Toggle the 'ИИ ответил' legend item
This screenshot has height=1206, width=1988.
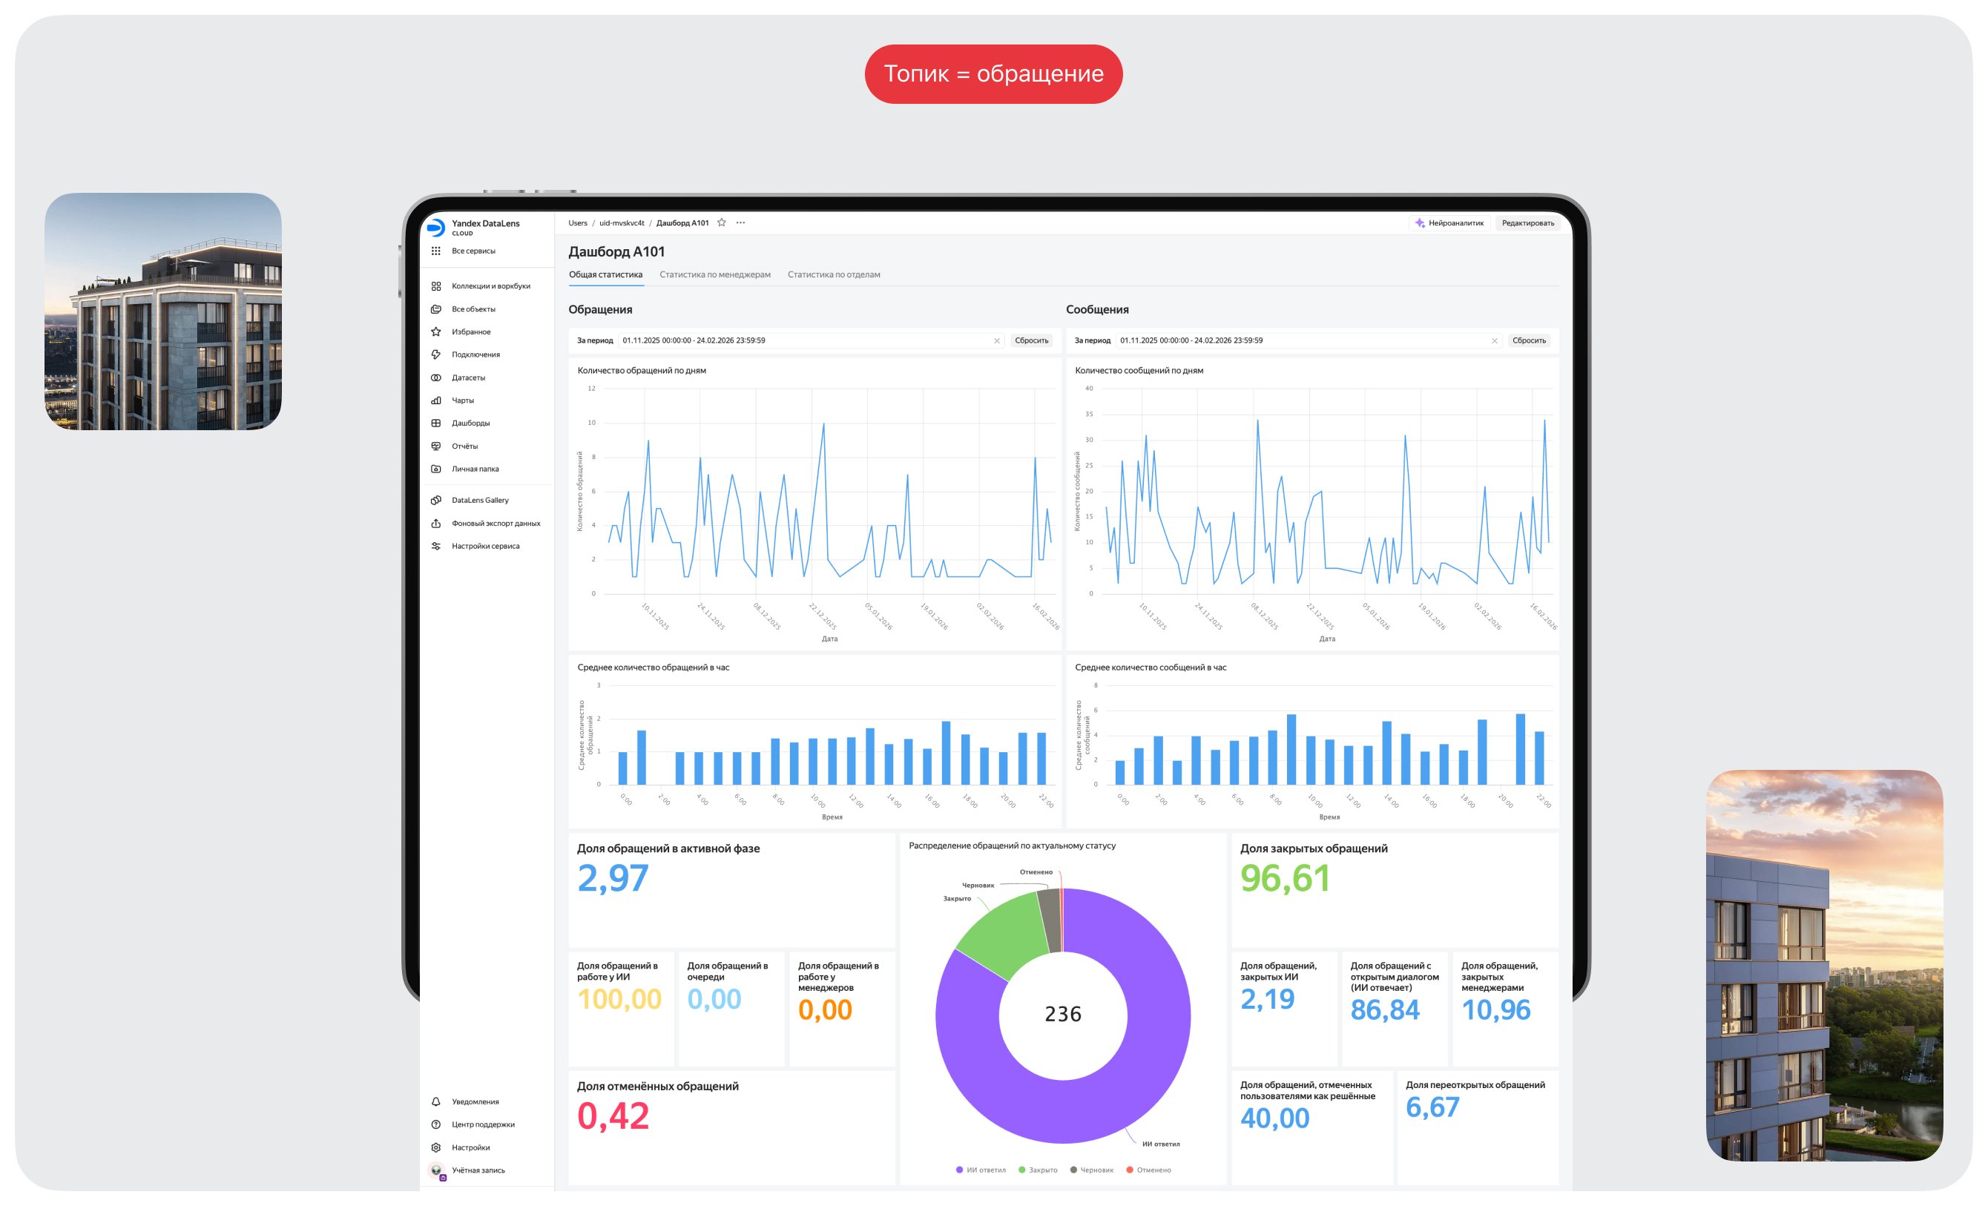pyautogui.click(x=981, y=1170)
